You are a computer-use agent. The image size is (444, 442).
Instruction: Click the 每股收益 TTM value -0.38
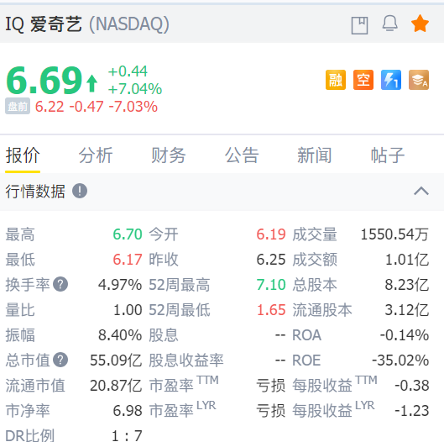(x=412, y=386)
